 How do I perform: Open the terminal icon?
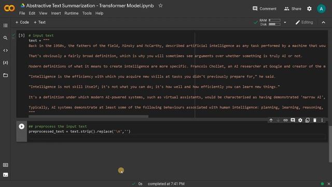click(x=6, y=175)
